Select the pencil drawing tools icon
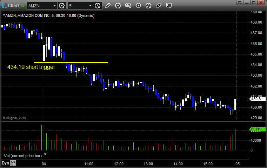This screenshot has width=267, height=168. coord(108,6)
